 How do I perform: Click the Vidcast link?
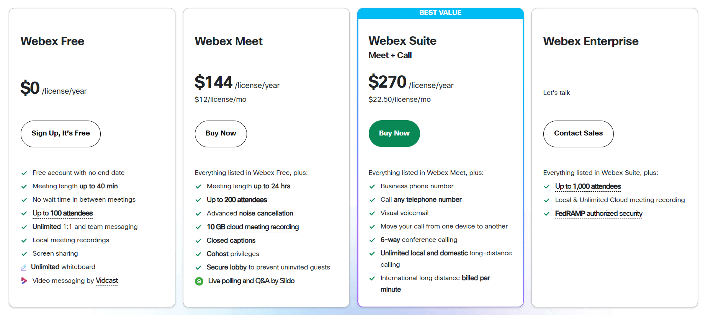107,281
